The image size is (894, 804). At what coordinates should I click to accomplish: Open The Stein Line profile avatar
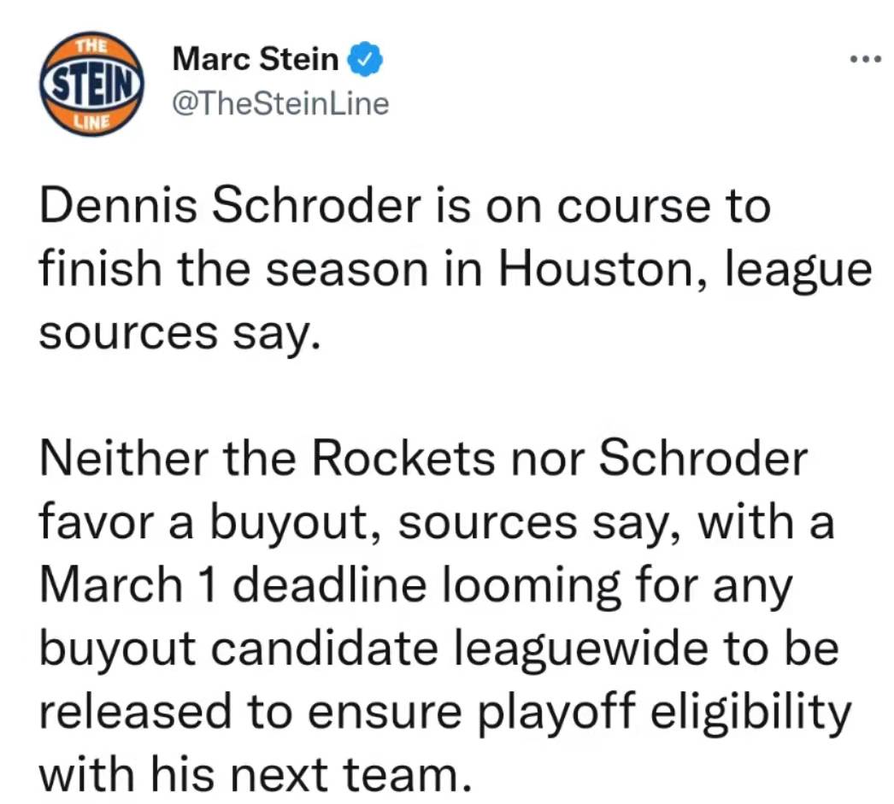pyautogui.click(x=91, y=84)
